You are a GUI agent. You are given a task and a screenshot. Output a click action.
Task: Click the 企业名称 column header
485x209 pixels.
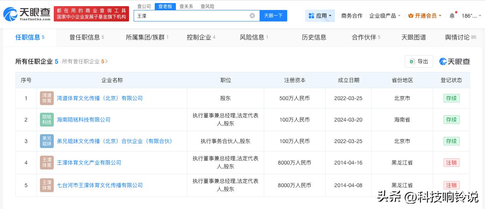point(112,80)
